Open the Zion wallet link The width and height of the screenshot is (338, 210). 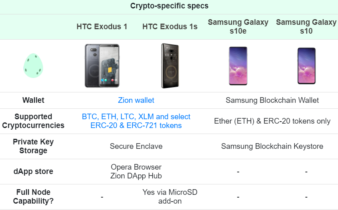[136, 100]
